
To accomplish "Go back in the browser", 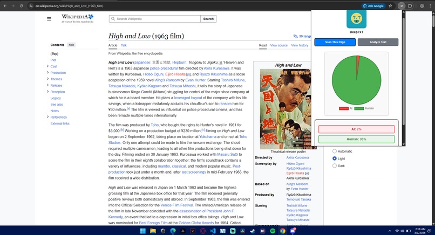I will point(5,6).
